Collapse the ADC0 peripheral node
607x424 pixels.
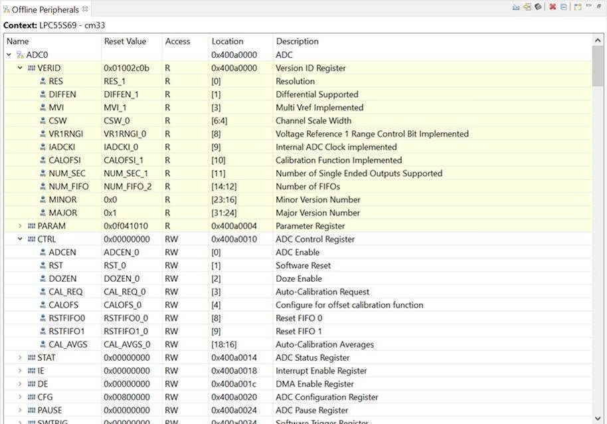(x=9, y=54)
